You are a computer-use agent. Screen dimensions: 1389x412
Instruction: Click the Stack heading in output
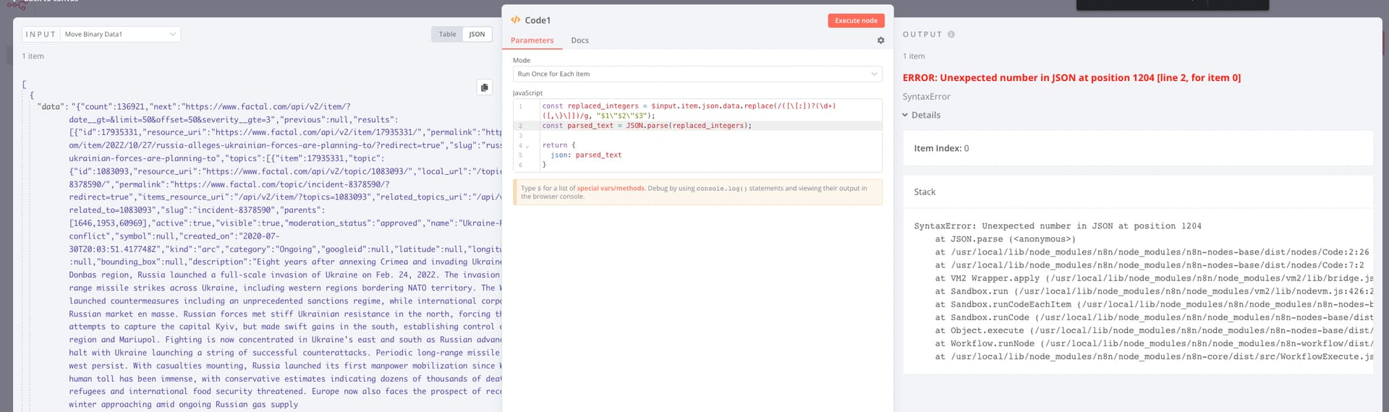pos(925,192)
